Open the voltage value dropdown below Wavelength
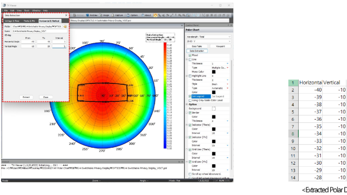Screen dimensions: 347x195 [208, 41]
